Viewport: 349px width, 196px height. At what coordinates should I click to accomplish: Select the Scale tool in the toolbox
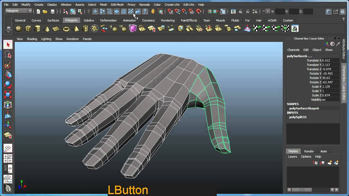(8, 95)
